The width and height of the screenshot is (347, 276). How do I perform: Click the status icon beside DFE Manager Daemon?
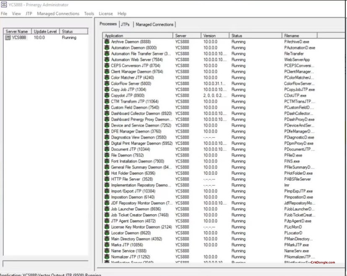click(x=107, y=131)
